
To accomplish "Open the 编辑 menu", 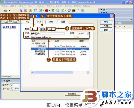I will [x=14, y=6].
